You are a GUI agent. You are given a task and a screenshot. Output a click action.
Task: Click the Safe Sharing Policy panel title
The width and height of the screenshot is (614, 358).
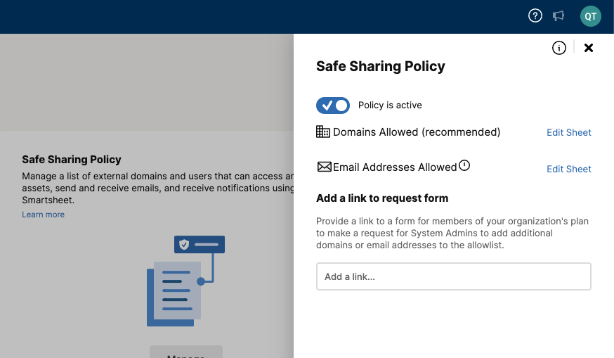point(381,67)
